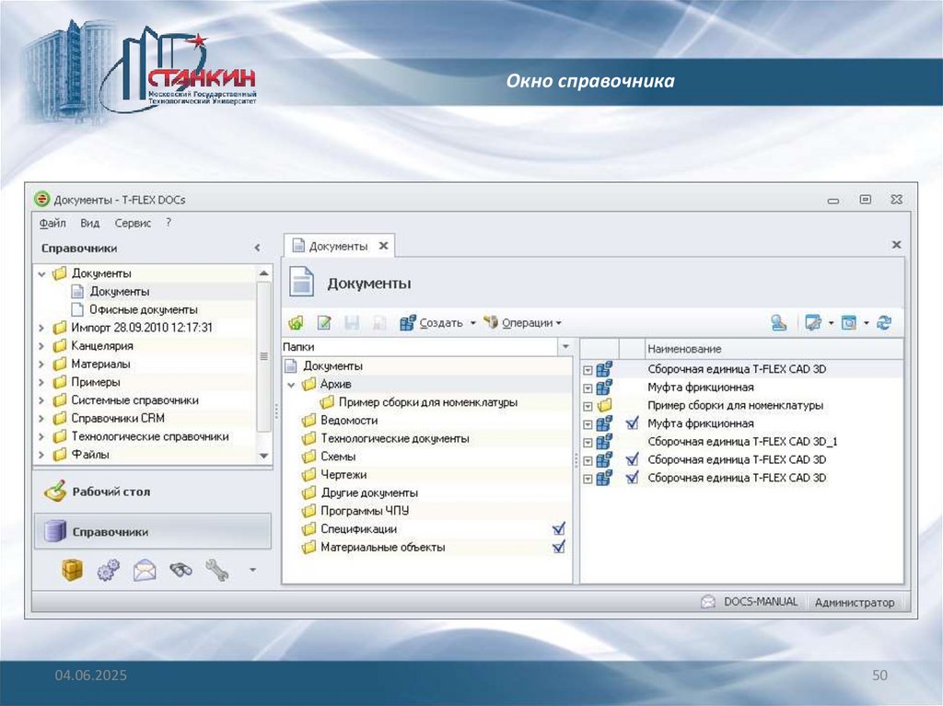Open the Файл menu
Viewport: 943px width, 706px height.
(x=52, y=223)
